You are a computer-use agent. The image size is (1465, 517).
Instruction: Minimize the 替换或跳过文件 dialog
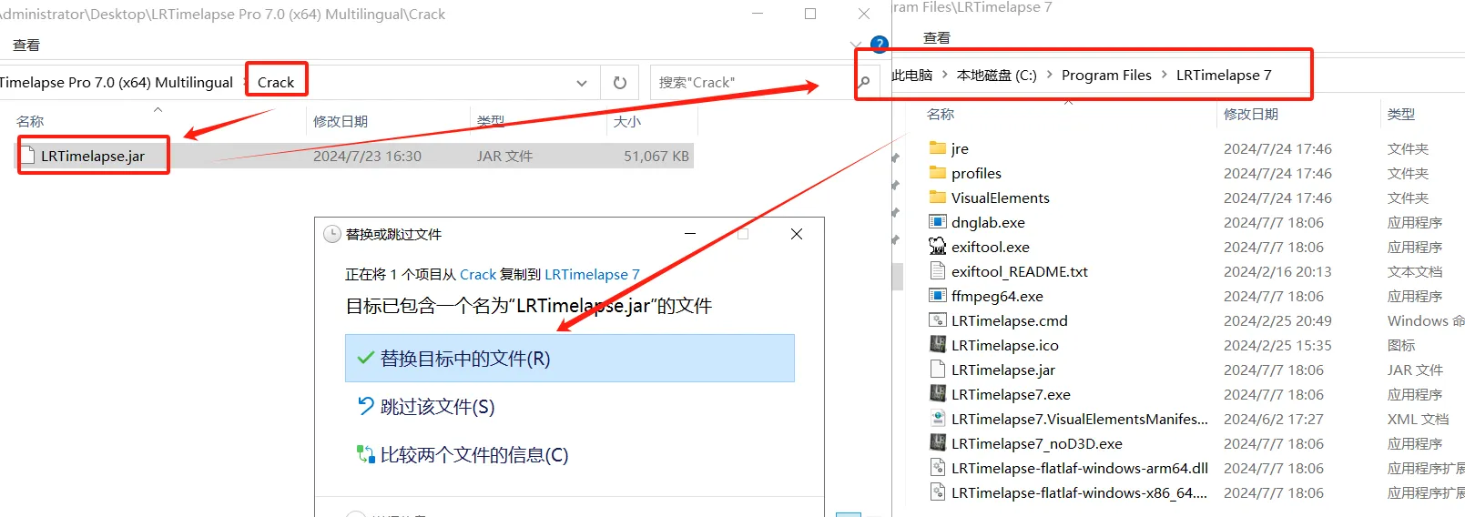coord(690,234)
